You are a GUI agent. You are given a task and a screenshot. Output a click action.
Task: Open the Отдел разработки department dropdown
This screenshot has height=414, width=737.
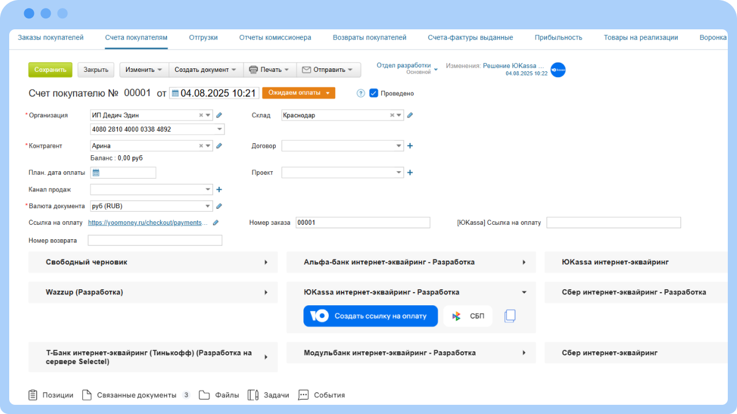[407, 68]
